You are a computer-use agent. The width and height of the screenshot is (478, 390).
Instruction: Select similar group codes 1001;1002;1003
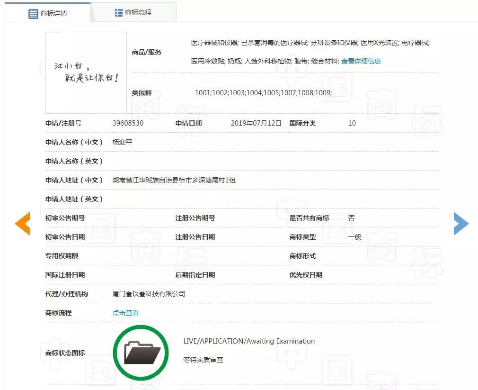[x=220, y=92]
